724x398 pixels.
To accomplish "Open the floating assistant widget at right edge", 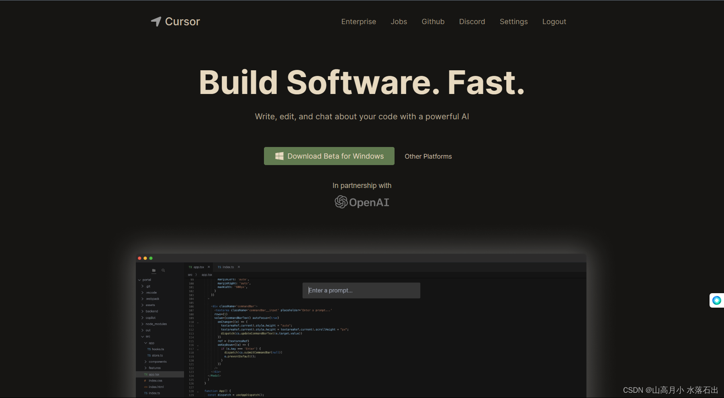I will [x=717, y=300].
